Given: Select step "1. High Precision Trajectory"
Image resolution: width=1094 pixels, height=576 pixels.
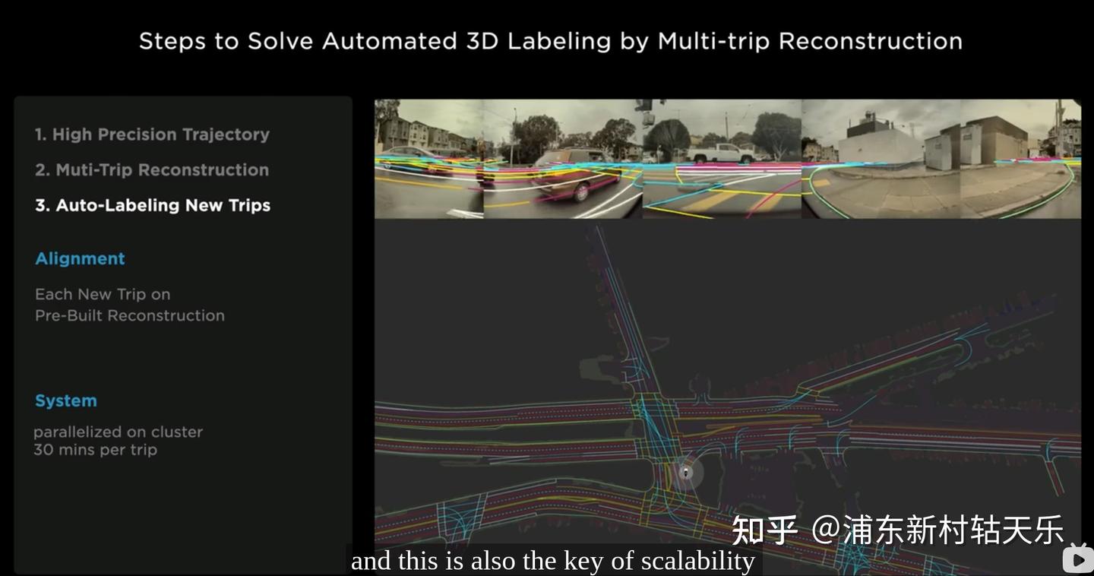Looking at the screenshot, I should 152,135.
